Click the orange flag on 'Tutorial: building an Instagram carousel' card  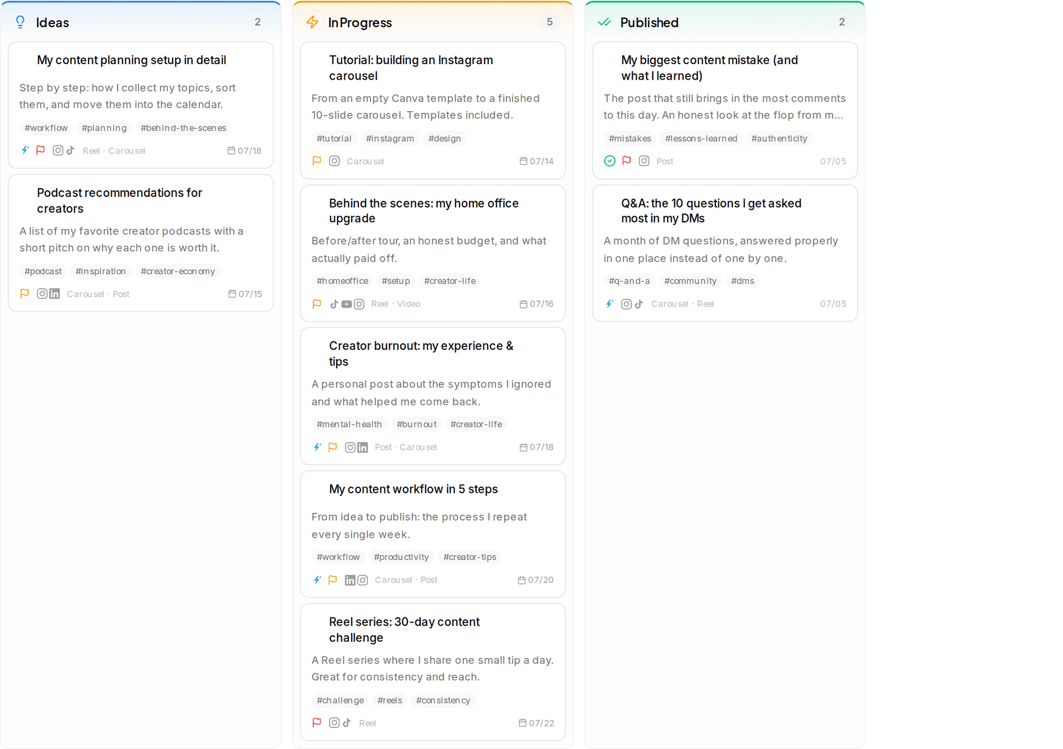point(317,161)
